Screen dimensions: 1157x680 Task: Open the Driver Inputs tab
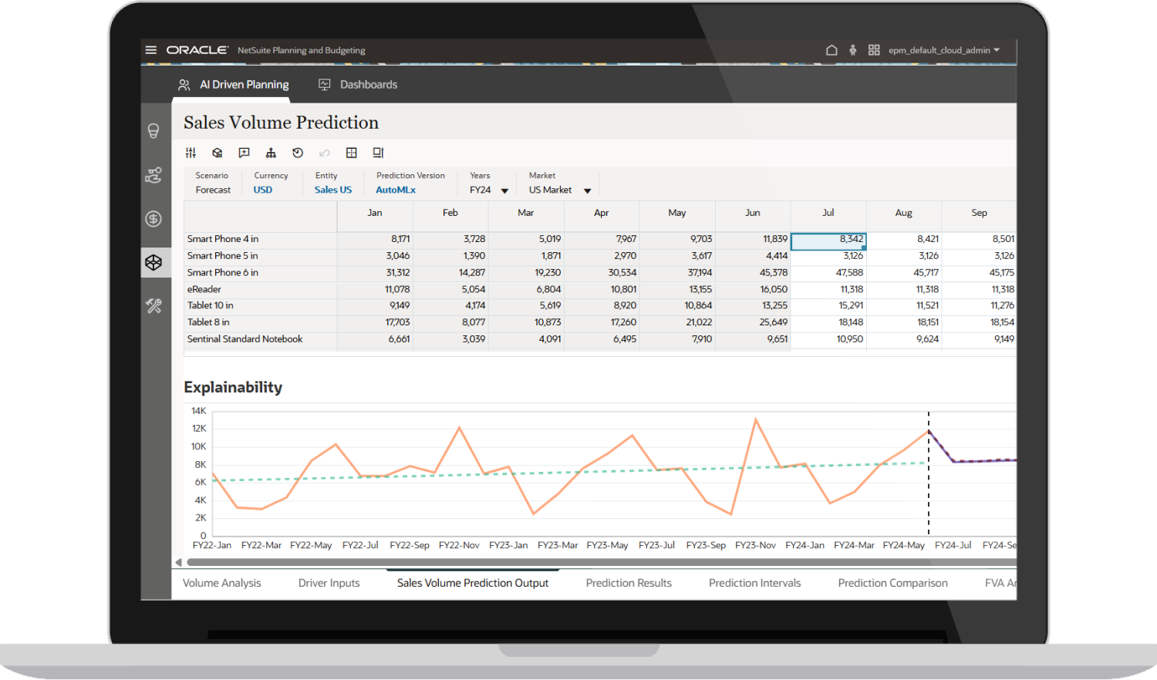pos(329,583)
